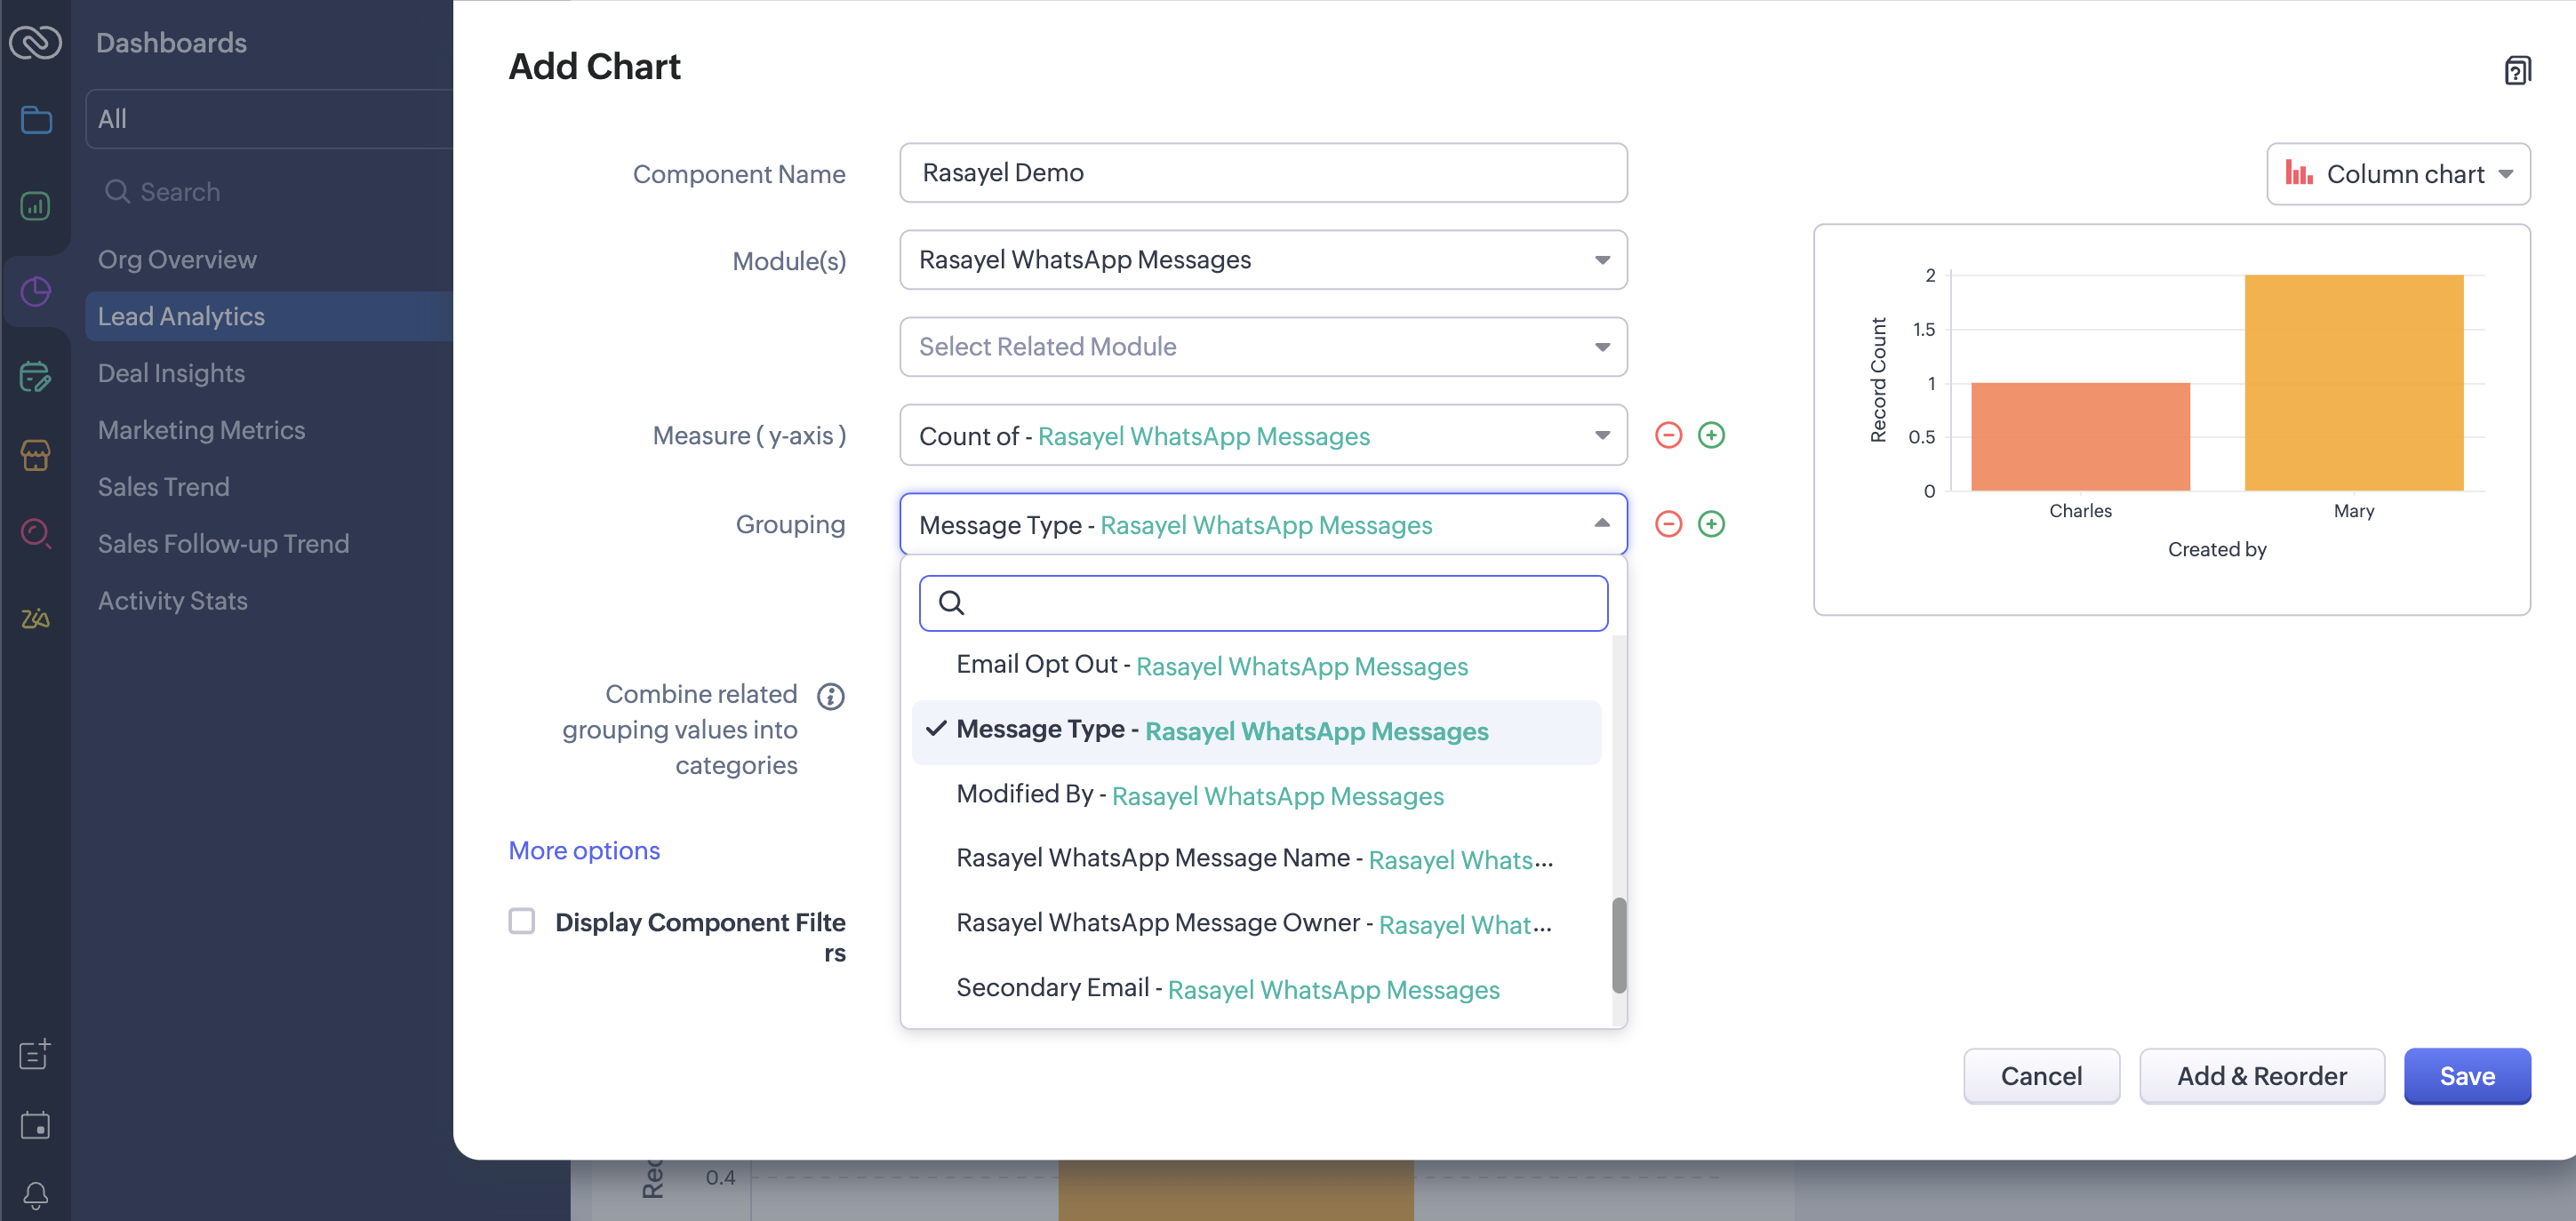
Task: Add another Grouping row with plus icon
Action: 1711,524
